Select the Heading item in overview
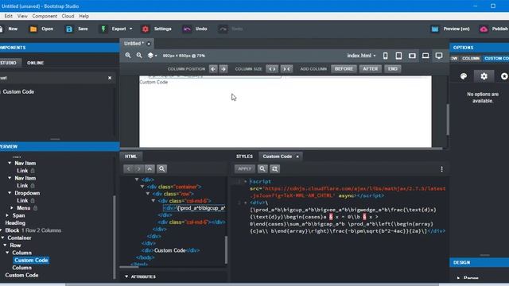This screenshot has height=286, width=509. [15, 222]
